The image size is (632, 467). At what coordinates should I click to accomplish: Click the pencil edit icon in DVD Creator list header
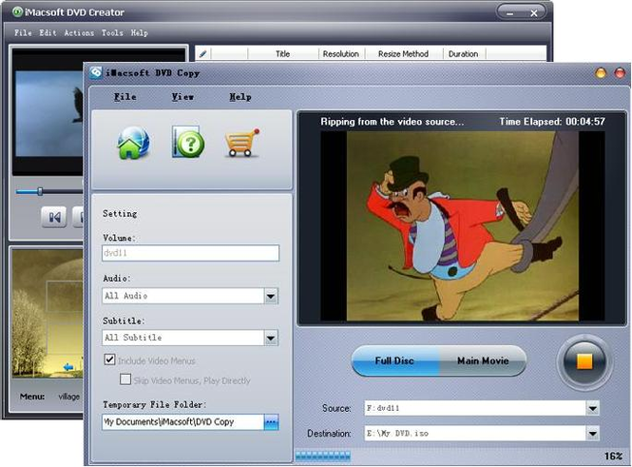202,53
